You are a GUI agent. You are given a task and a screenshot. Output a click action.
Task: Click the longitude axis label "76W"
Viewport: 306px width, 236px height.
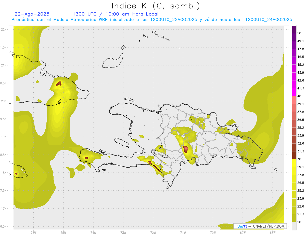coord(33,232)
